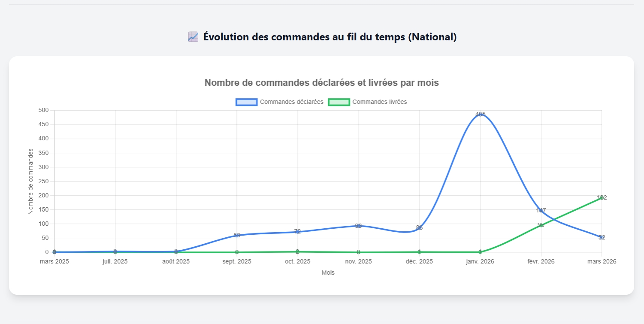Toggle the Commandes livrées legend swatch
This screenshot has height=324, width=644.
click(x=339, y=102)
